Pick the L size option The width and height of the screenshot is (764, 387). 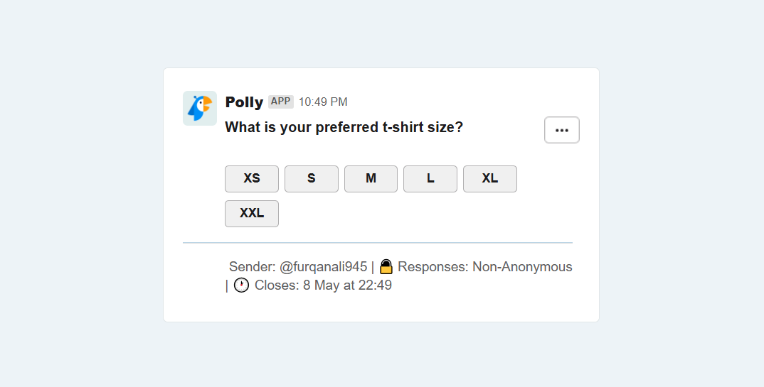430,178
